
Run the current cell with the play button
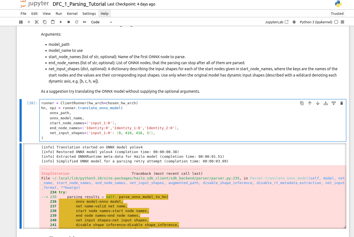61,22
